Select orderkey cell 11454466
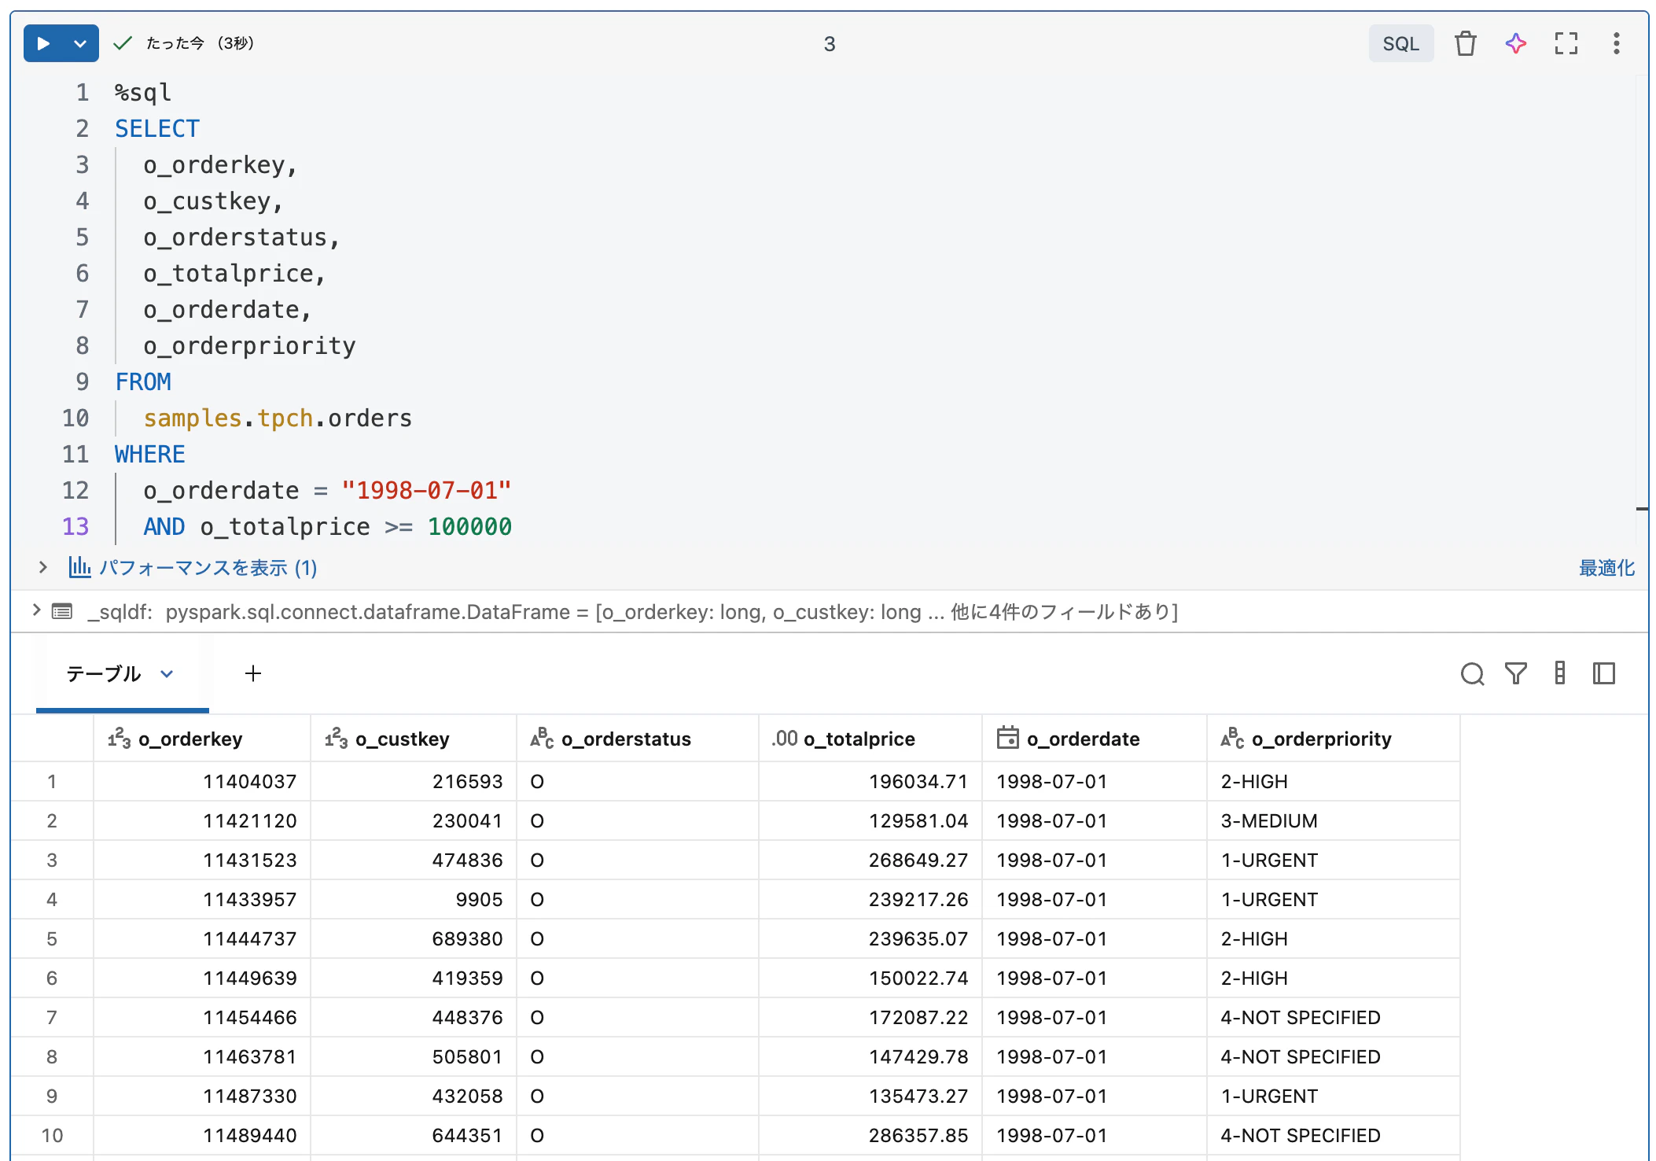The width and height of the screenshot is (1656, 1161). 202,1017
